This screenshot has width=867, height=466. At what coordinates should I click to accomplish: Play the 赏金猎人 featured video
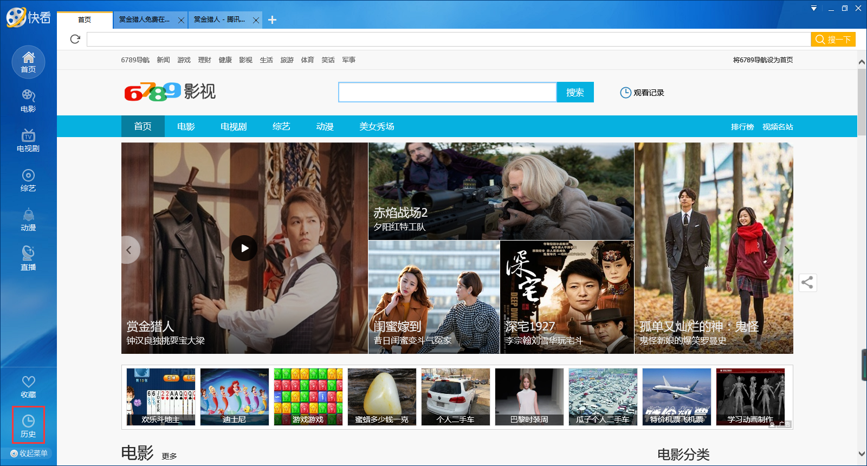[244, 248]
